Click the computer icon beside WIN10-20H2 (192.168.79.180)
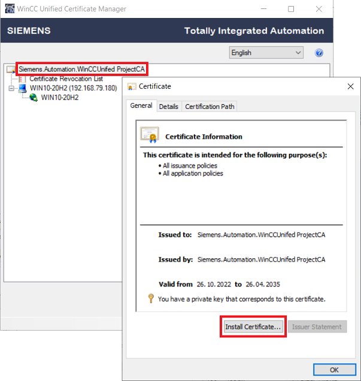The image size is (361, 381). [x=22, y=88]
